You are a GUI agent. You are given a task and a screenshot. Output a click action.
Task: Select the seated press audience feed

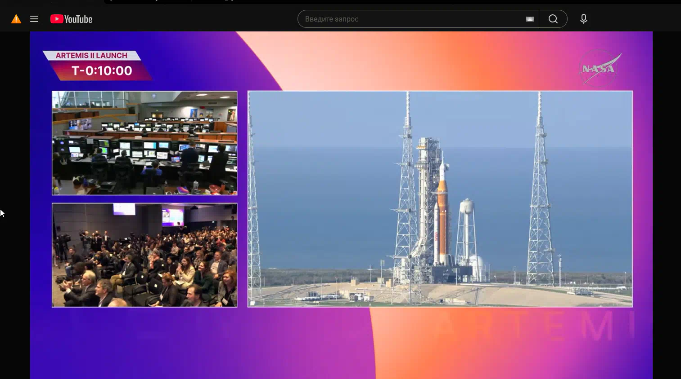[144, 255]
